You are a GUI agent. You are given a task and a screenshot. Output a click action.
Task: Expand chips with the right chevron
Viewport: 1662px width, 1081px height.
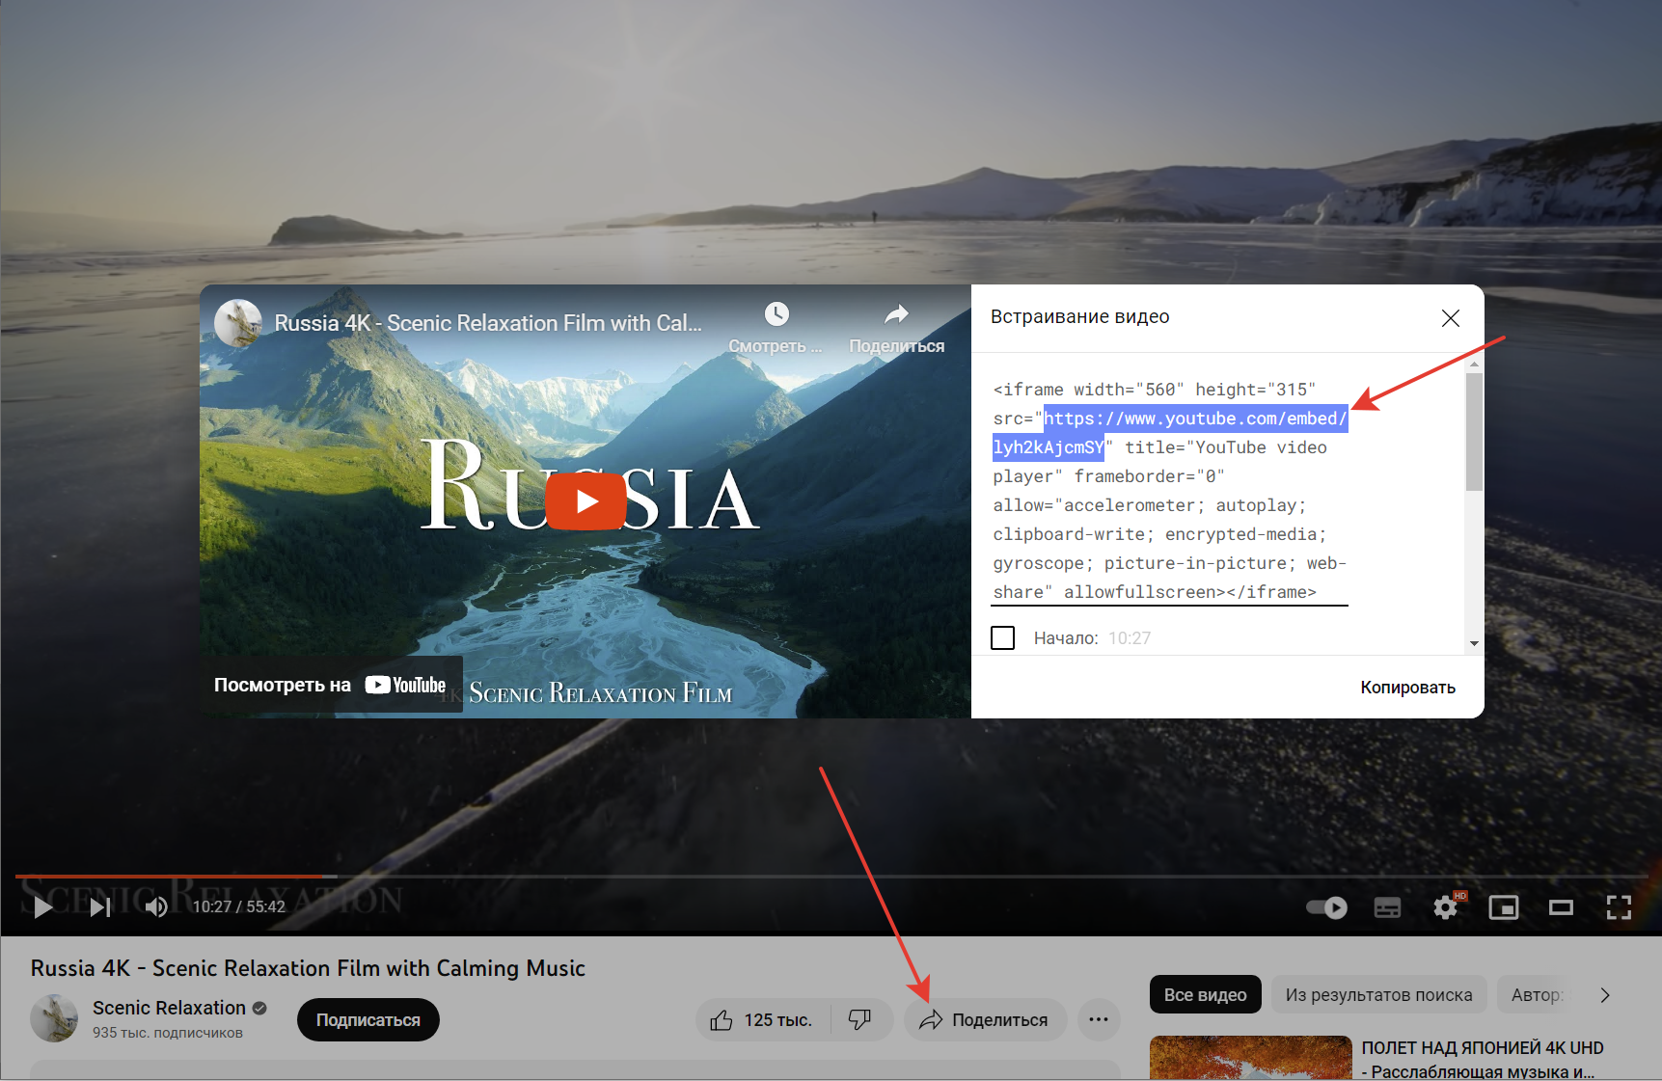[1605, 994]
